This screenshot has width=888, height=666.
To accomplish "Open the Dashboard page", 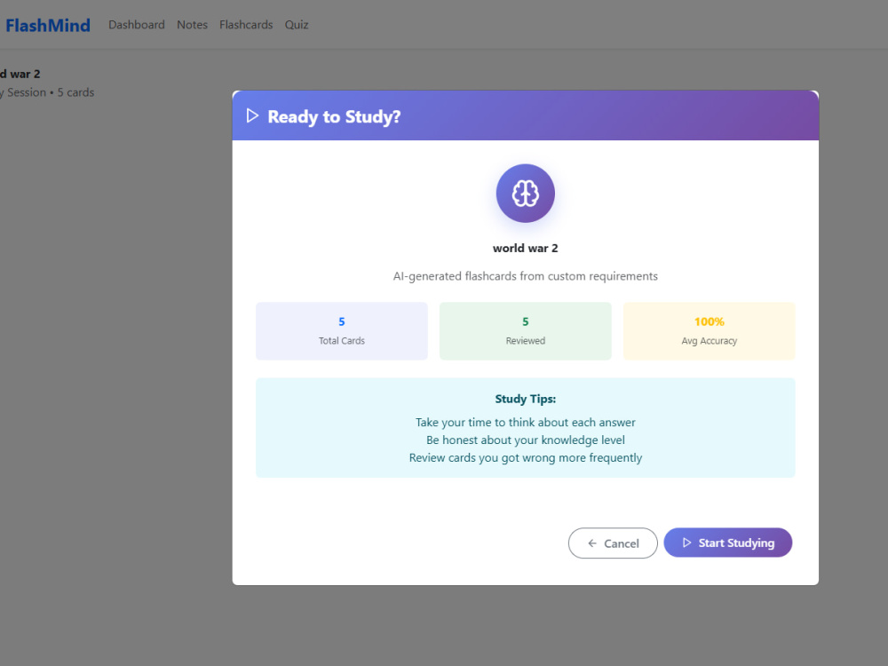I will coord(137,25).
